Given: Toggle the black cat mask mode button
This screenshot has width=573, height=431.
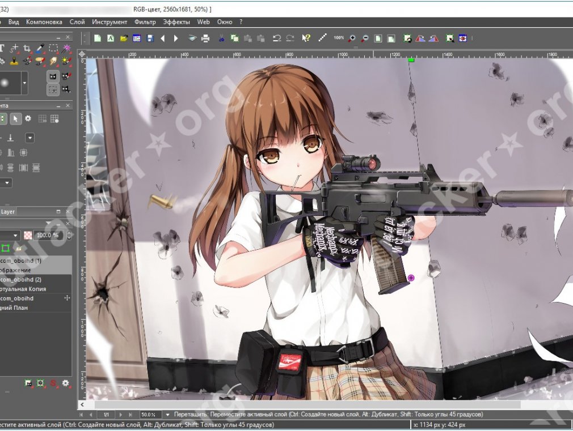Looking at the screenshot, I should [53, 76].
